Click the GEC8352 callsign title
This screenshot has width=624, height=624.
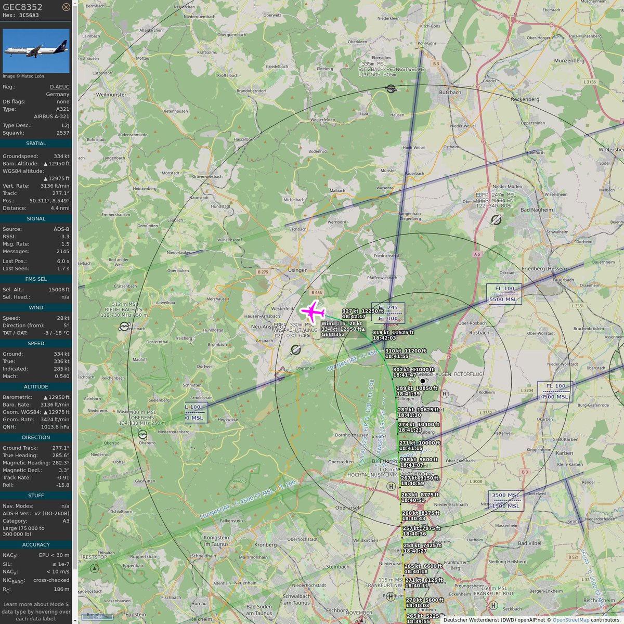click(23, 7)
